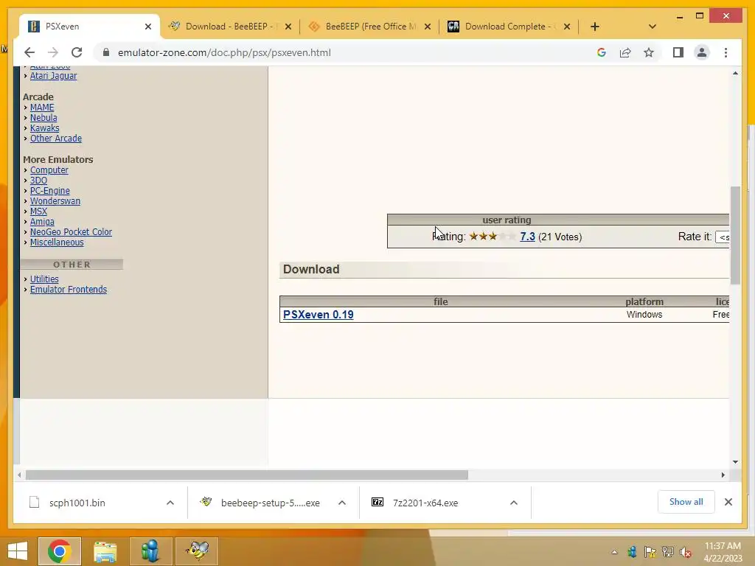Click the Google icon in address bar
755x566 pixels.
602,52
